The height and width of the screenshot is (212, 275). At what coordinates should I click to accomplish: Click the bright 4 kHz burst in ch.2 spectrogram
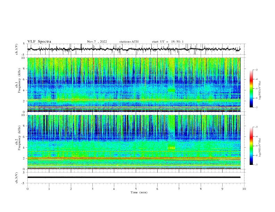pos(171,147)
